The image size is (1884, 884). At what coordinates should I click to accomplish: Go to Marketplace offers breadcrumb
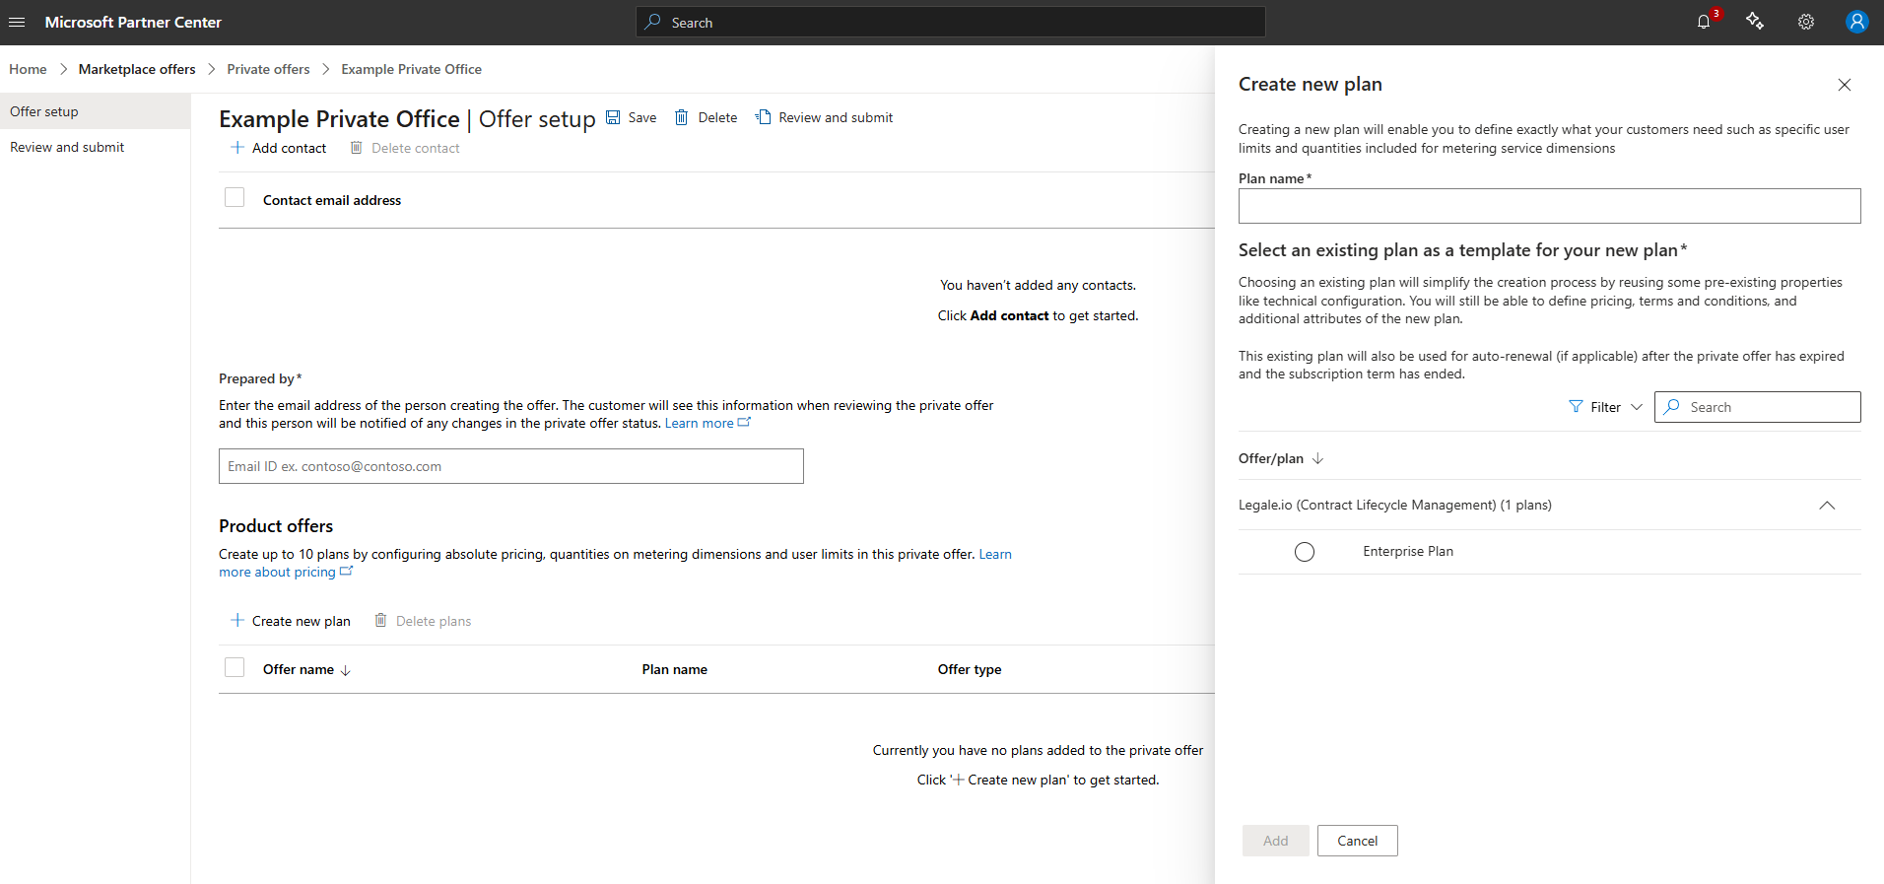137,69
